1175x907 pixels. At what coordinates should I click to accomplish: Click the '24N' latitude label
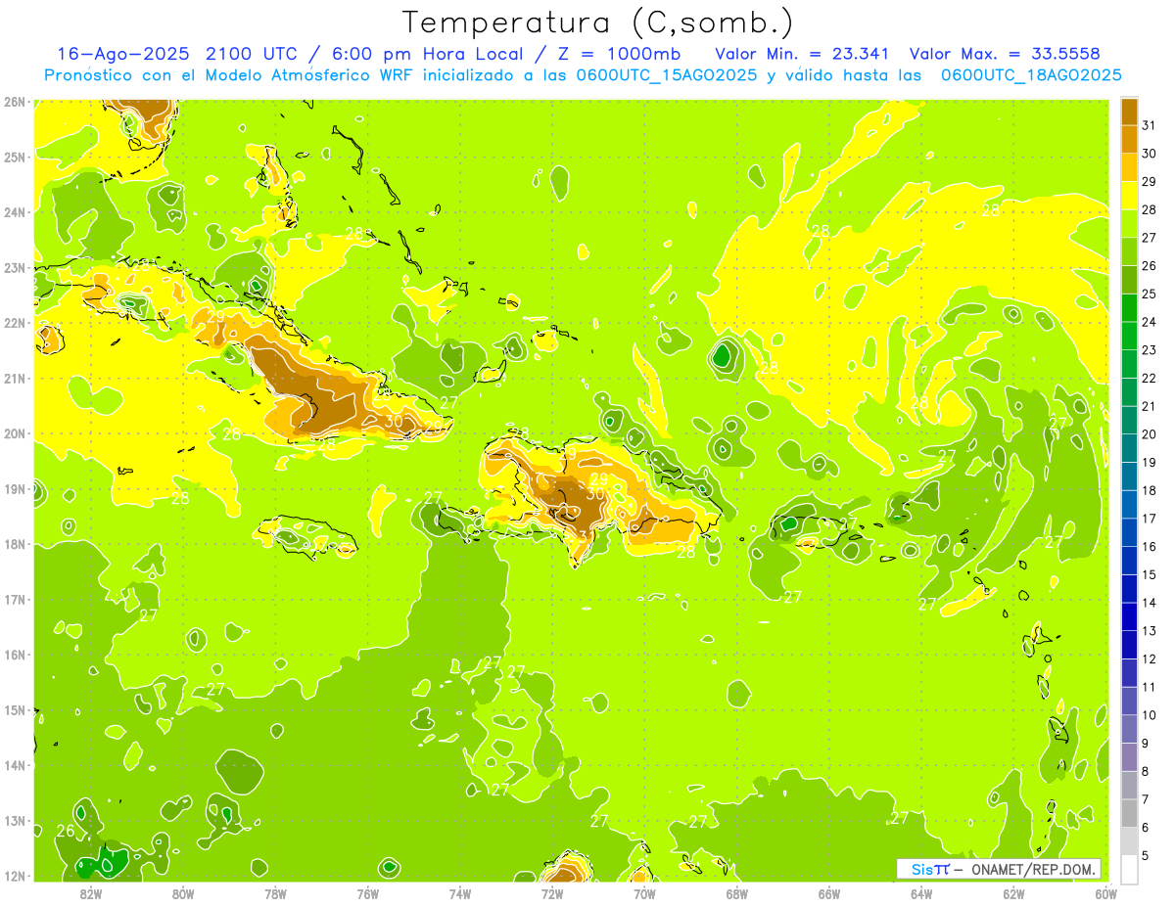pos(15,212)
